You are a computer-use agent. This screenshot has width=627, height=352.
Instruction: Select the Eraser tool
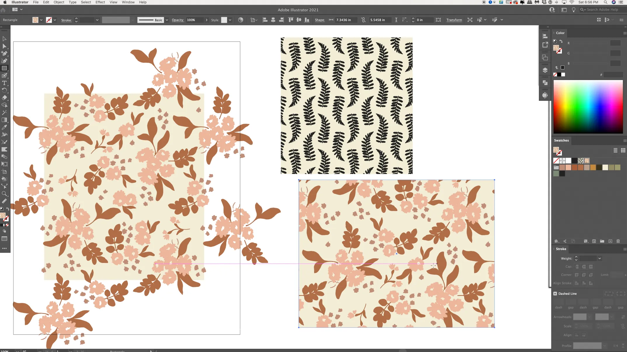(4, 98)
